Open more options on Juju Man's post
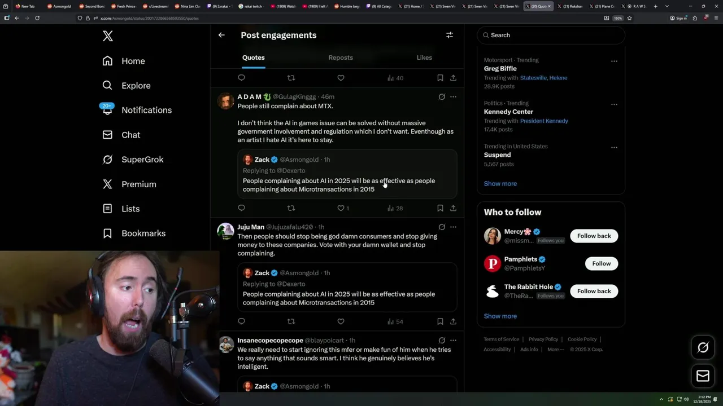Screen dimensions: 723x406 click(453, 227)
